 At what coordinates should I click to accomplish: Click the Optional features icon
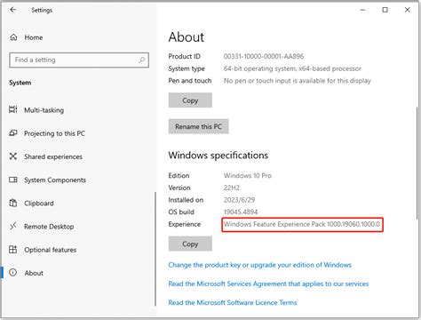13,250
